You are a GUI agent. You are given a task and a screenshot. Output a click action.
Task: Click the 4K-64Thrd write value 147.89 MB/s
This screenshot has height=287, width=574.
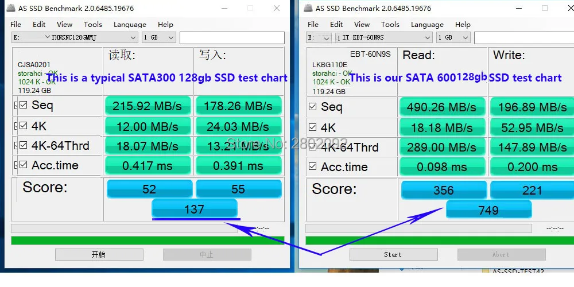coord(533,148)
